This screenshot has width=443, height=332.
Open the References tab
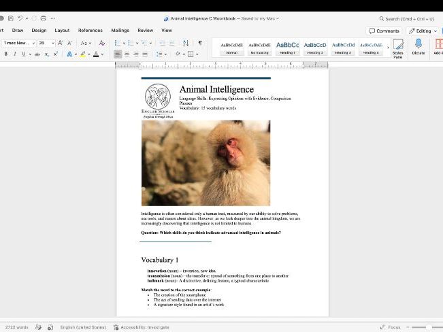(90, 30)
